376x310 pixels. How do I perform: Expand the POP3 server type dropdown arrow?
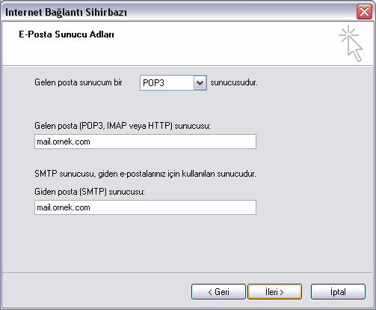click(x=200, y=82)
